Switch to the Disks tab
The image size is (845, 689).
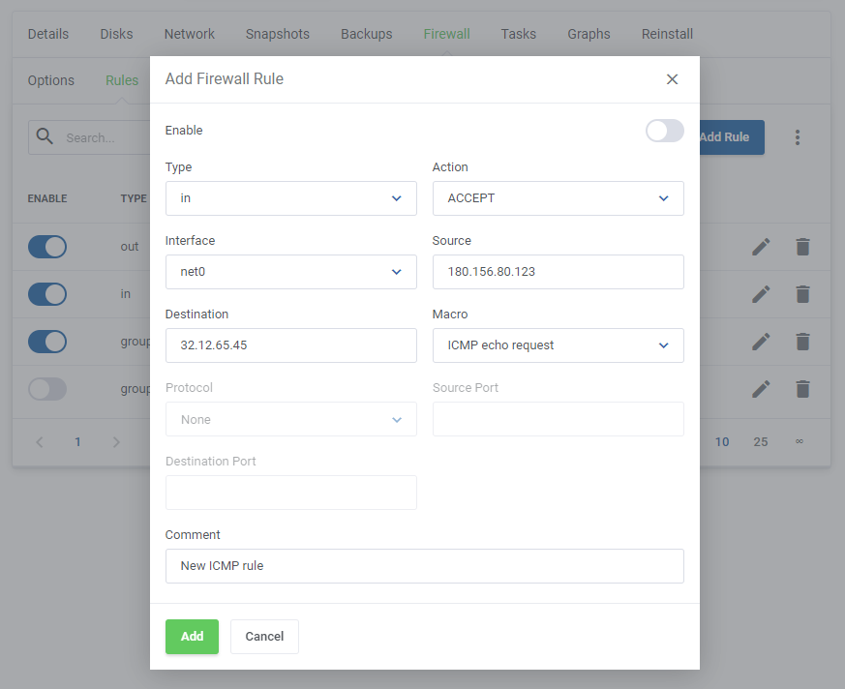pos(116,34)
